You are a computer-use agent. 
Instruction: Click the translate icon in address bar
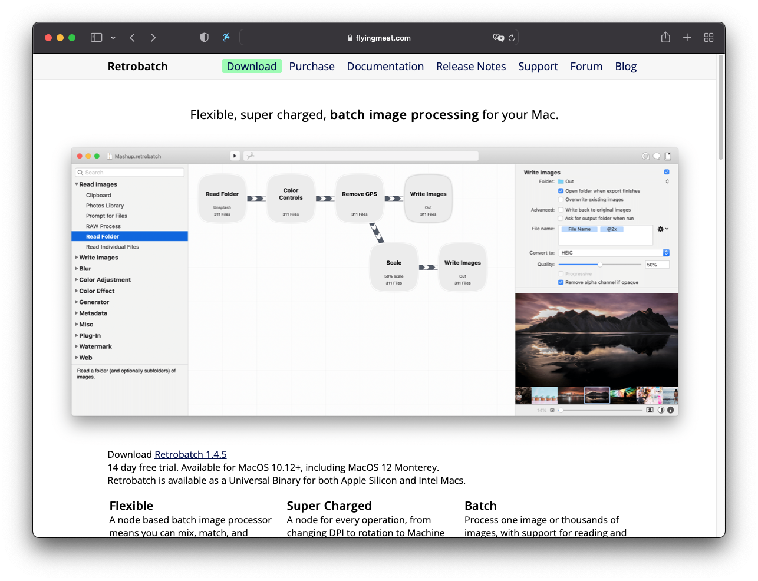(x=499, y=38)
